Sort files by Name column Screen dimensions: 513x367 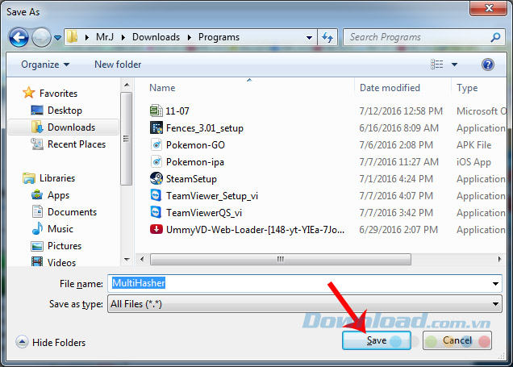(x=162, y=88)
